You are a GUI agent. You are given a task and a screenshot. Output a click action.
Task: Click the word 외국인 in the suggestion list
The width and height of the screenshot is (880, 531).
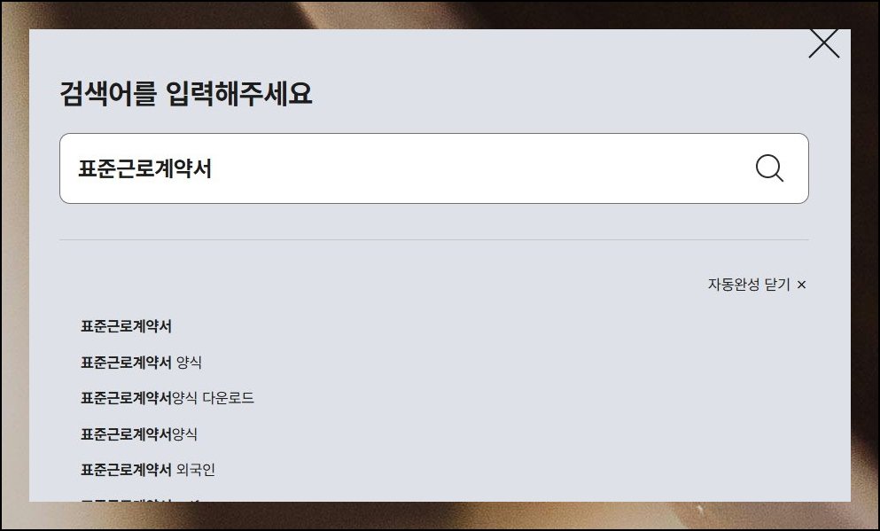196,469
